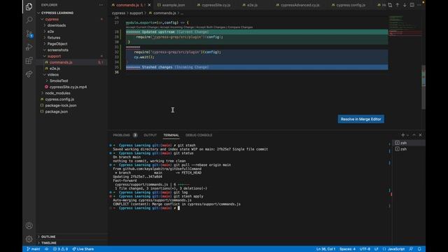The width and height of the screenshot is (448, 252).
Task: Click the main branch status bar item
Action: pyautogui.click(x=34, y=249)
